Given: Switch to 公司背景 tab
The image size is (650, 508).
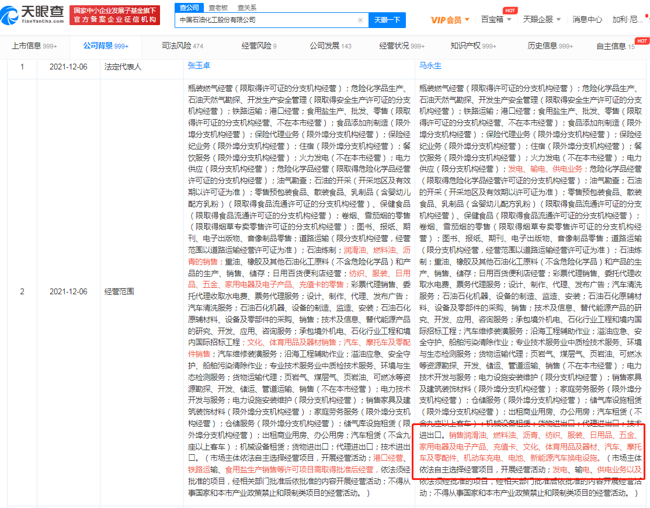Looking at the screenshot, I should point(106,46).
